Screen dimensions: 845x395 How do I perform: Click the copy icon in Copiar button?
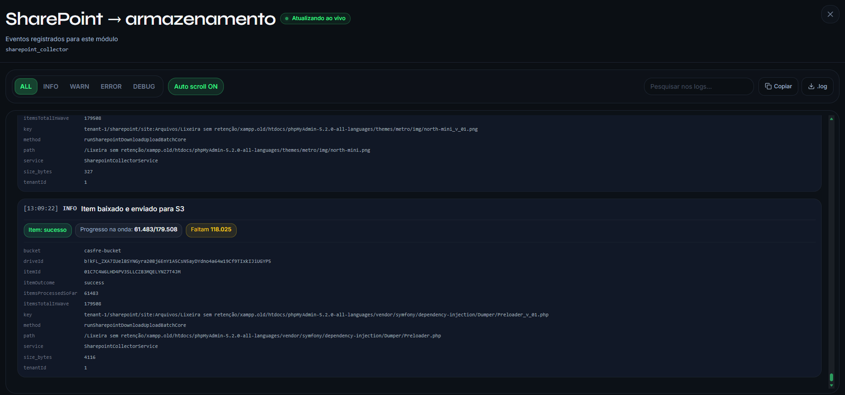[768, 86]
